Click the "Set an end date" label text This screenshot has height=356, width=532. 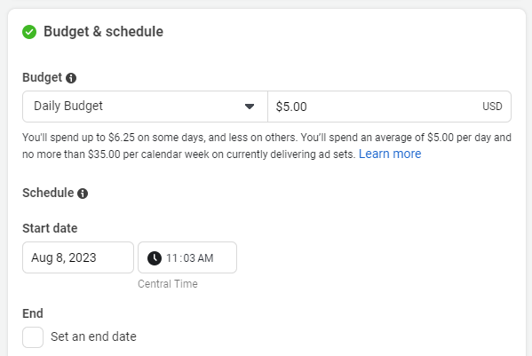(93, 336)
